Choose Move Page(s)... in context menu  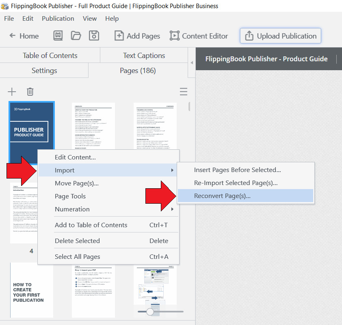(x=108, y=183)
